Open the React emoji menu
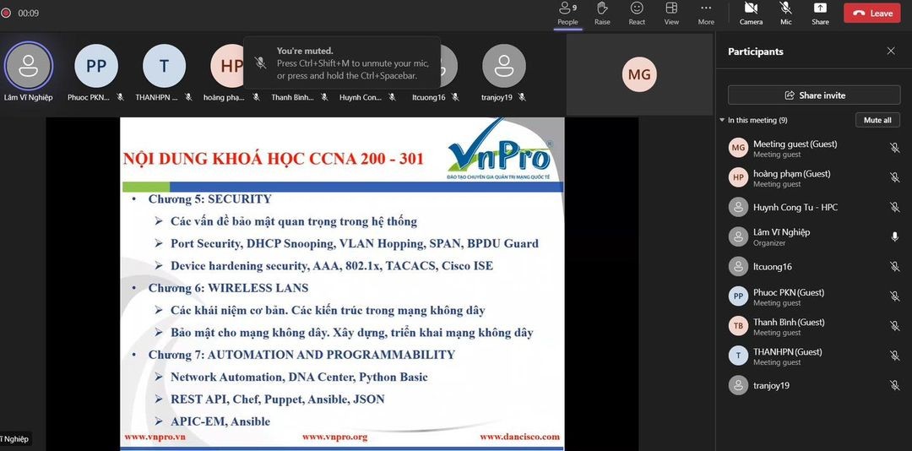This screenshot has width=912, height=451. tap(637, 14)
